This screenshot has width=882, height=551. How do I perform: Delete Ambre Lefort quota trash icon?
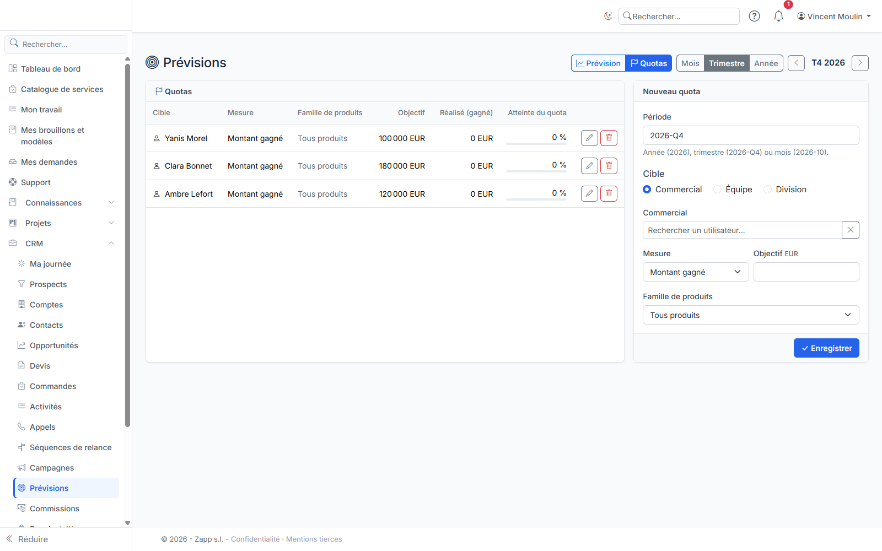[609, 193]
